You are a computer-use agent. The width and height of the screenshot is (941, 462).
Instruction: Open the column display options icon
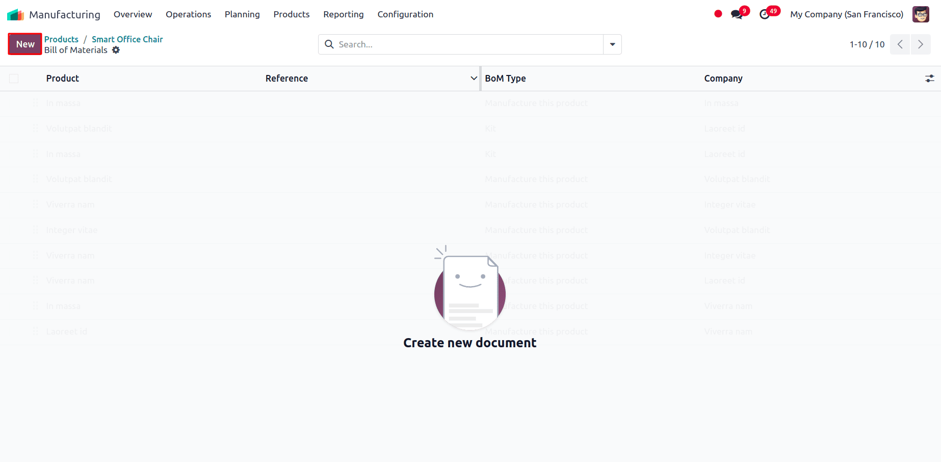929,78
